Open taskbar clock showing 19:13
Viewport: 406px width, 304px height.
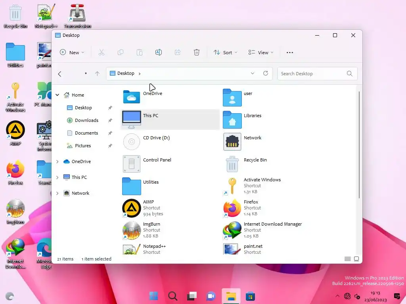point(375,296)
